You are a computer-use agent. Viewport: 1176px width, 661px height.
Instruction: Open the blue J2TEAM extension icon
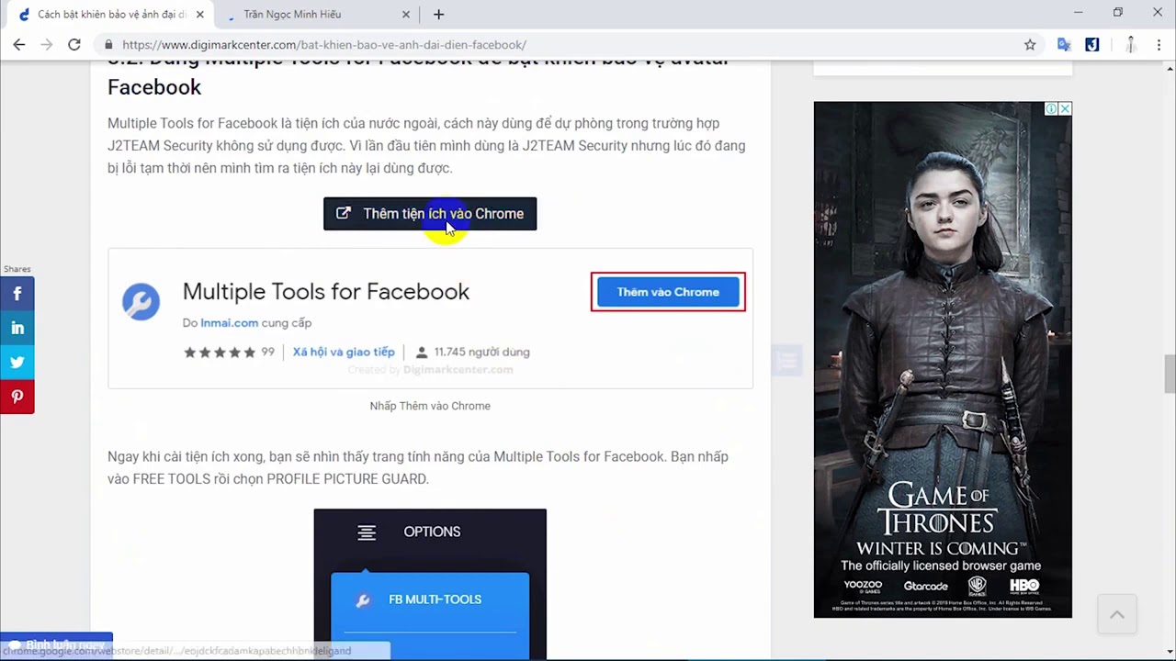tap(1092, 44)
